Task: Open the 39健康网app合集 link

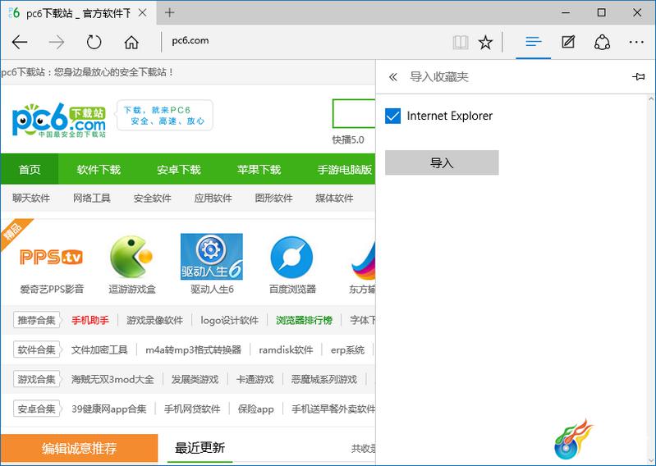Action: click(x=108, y=409)
